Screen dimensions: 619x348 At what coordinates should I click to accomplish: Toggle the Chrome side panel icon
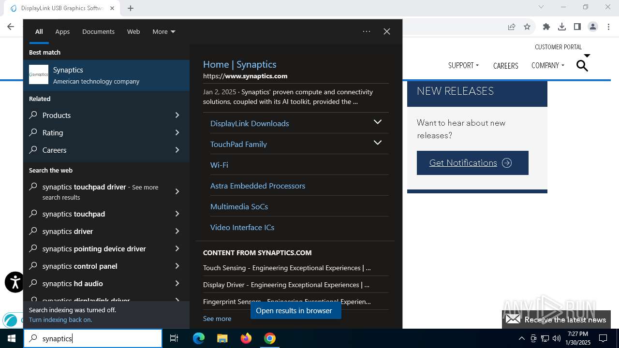point(577,27)
